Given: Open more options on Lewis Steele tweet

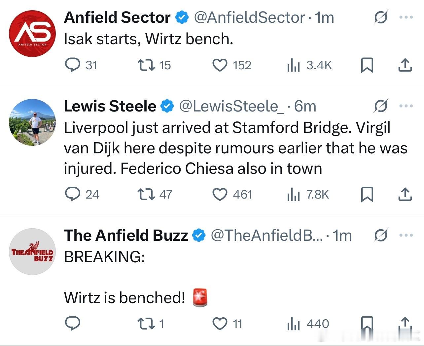Looking at the screenshot, I should coord(406,106).
